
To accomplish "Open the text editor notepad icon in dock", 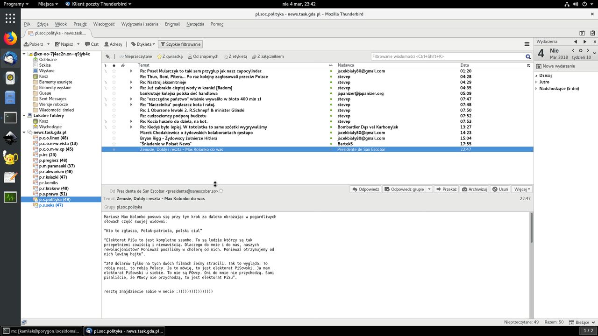I will [x=10, y=177].
